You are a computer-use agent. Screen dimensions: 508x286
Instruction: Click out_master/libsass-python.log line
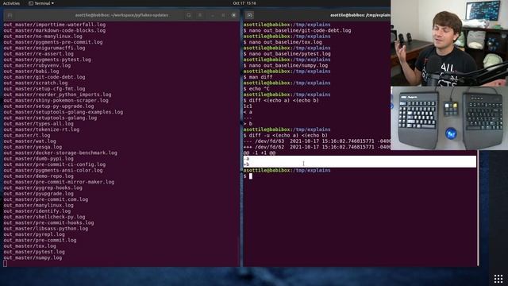pos(46,229)
